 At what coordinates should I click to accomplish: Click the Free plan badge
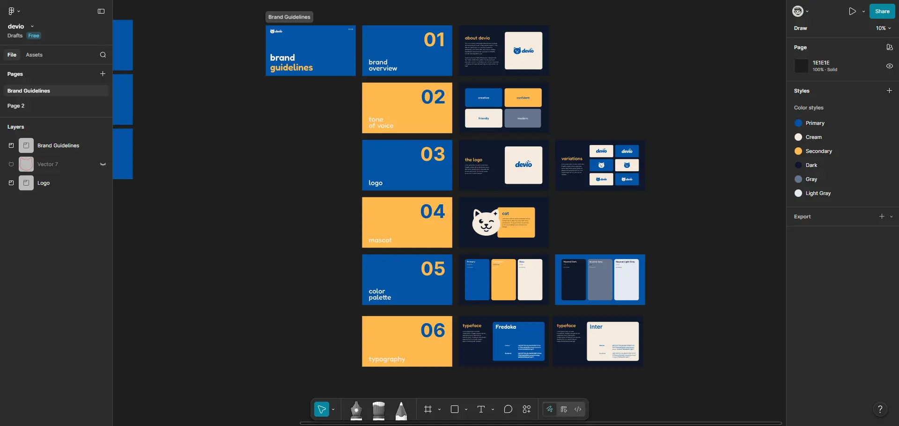tap(34, 36)
